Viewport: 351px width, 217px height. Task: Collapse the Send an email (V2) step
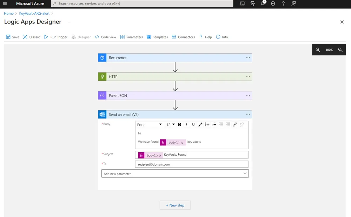[x=175, y=114]
